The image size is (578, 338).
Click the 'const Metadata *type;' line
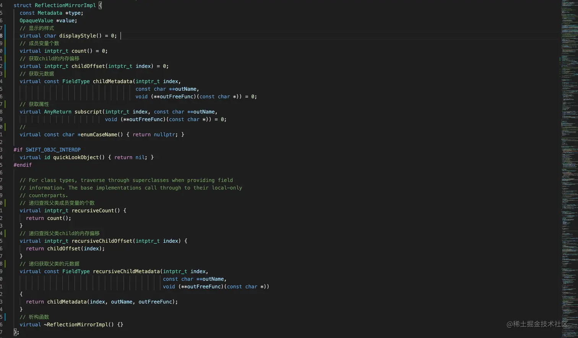pyautogui.click(x=51, y=13)
